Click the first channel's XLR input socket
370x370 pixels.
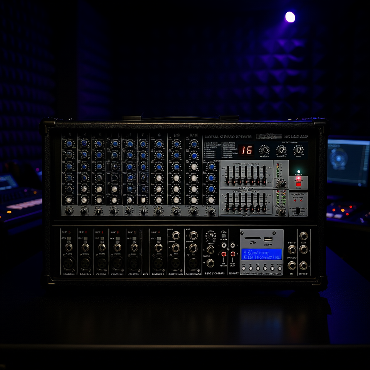coord(69,263)
